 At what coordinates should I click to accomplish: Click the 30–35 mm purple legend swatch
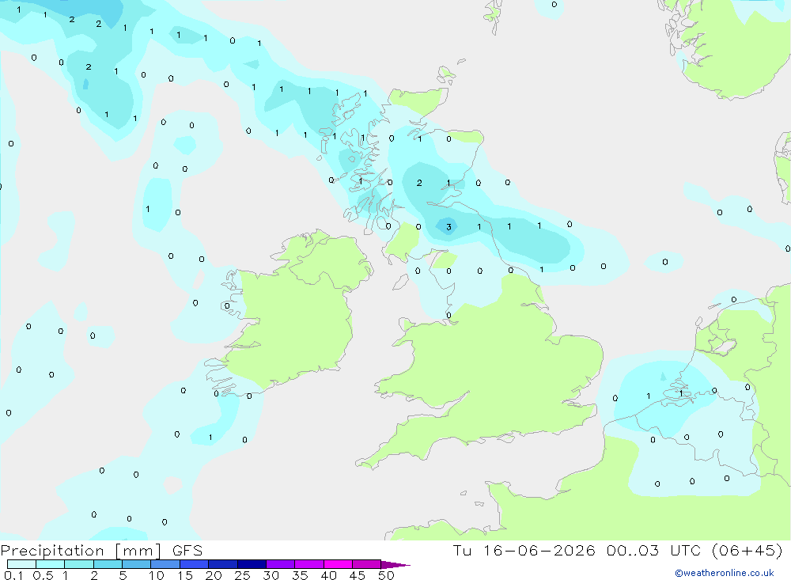click(281, 564)
